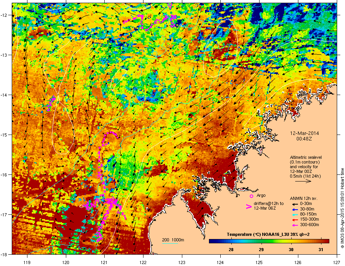The height and width of the screenshot is (266, 345).
Task: Click the Temperature NOAA16_L3U colorbar title
Action: 268,234
